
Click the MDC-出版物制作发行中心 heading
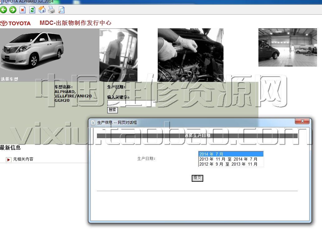(x=75, y=23)
